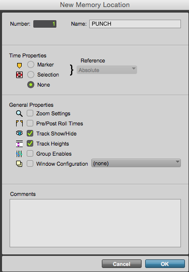Open the Window Configuration (none) dropdown
Screen dimensions: 189x272
coord(136,163)
